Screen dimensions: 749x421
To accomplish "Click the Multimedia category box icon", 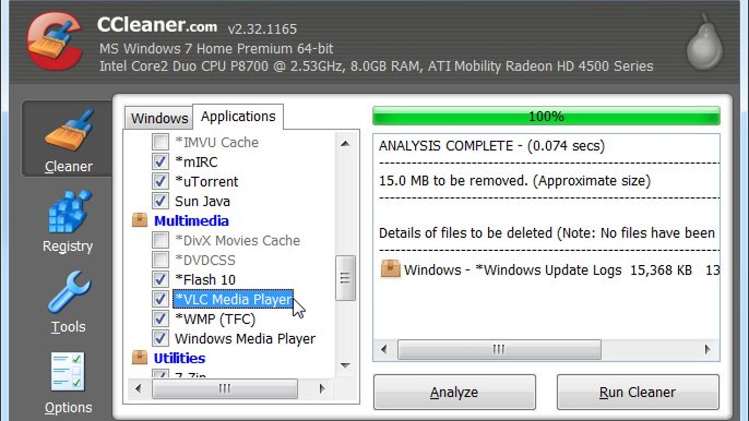I will (140, 220).
